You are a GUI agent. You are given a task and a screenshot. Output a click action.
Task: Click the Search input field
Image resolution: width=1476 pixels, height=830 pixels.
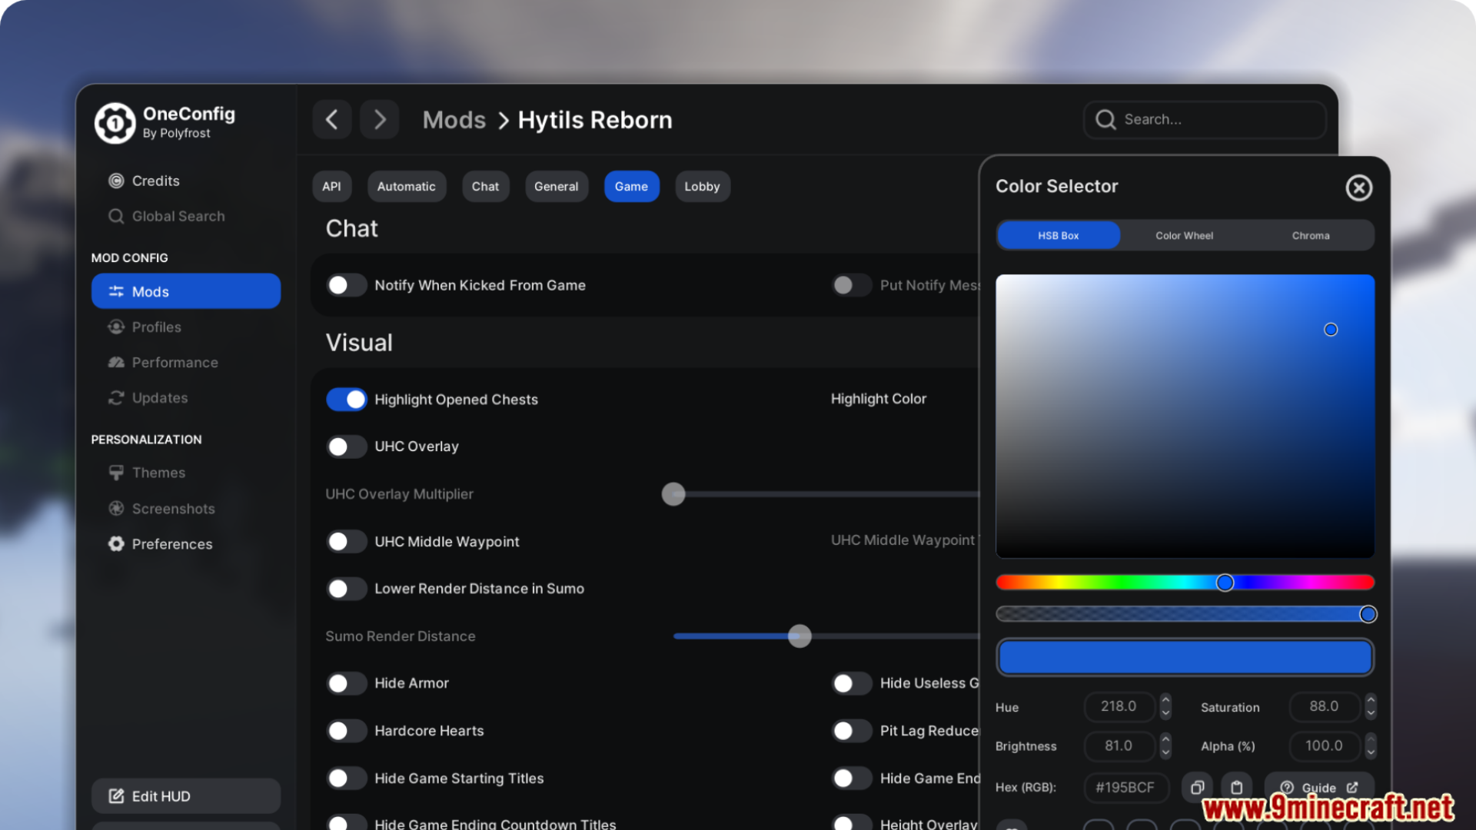click(1205, 119)
